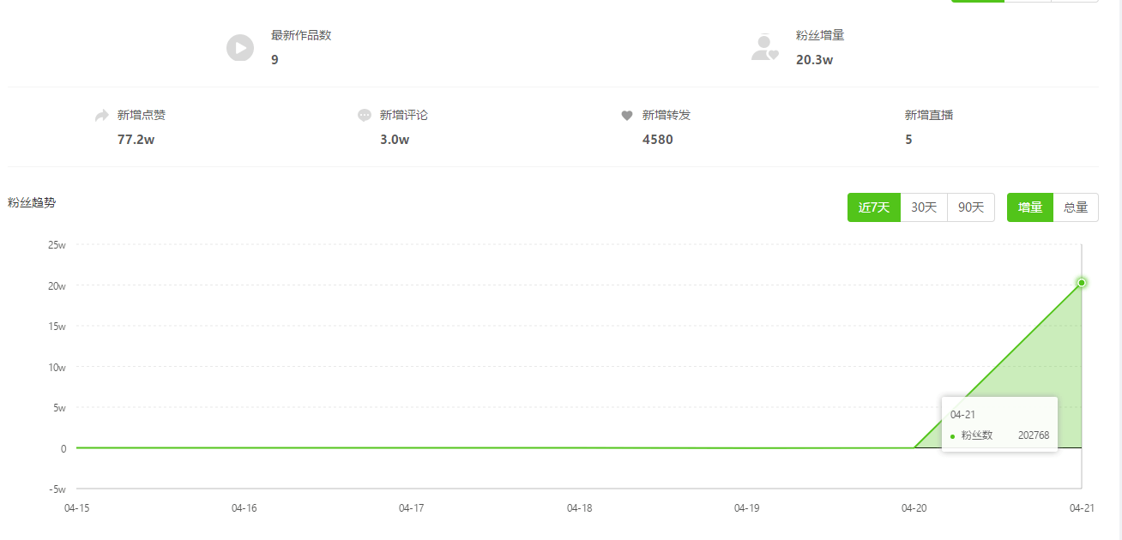Click the 最新作品数 label
This screenshot has height=540, width=1122.
[301, 36]
